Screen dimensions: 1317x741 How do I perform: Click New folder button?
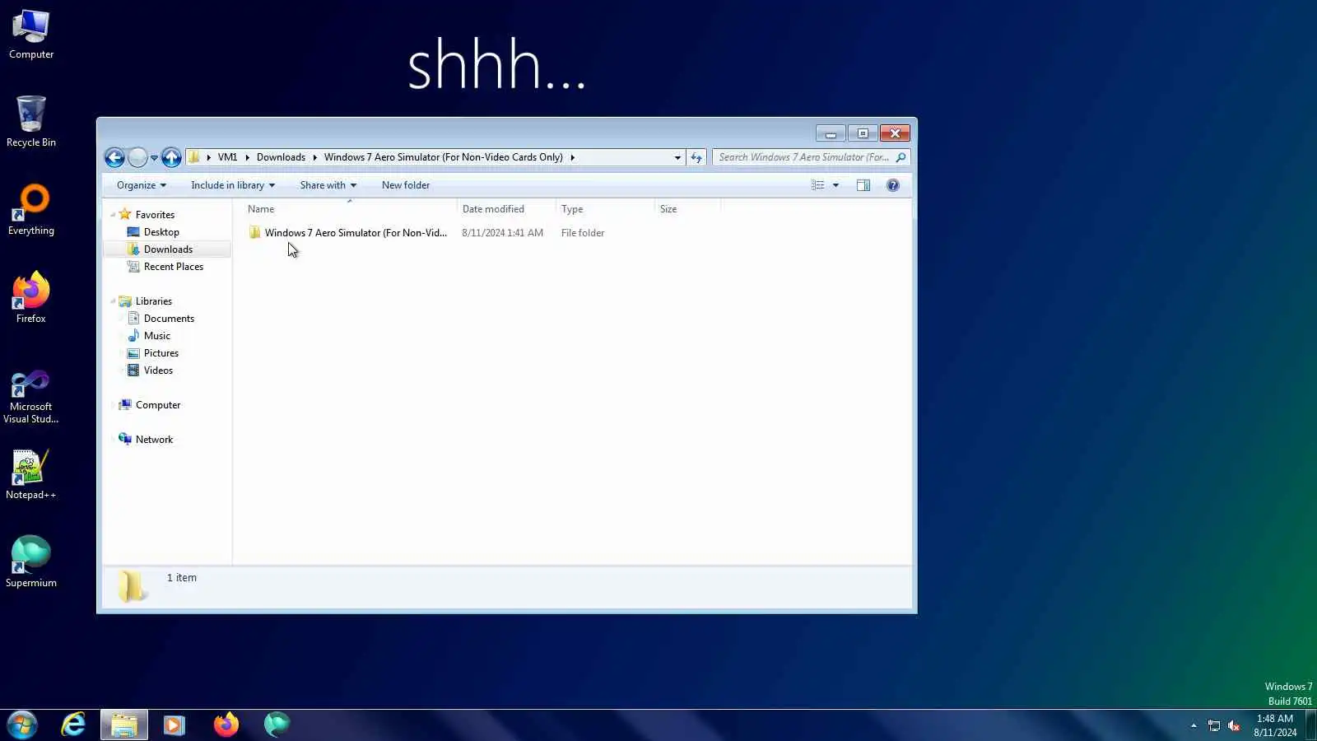click(x=406, y=185)
